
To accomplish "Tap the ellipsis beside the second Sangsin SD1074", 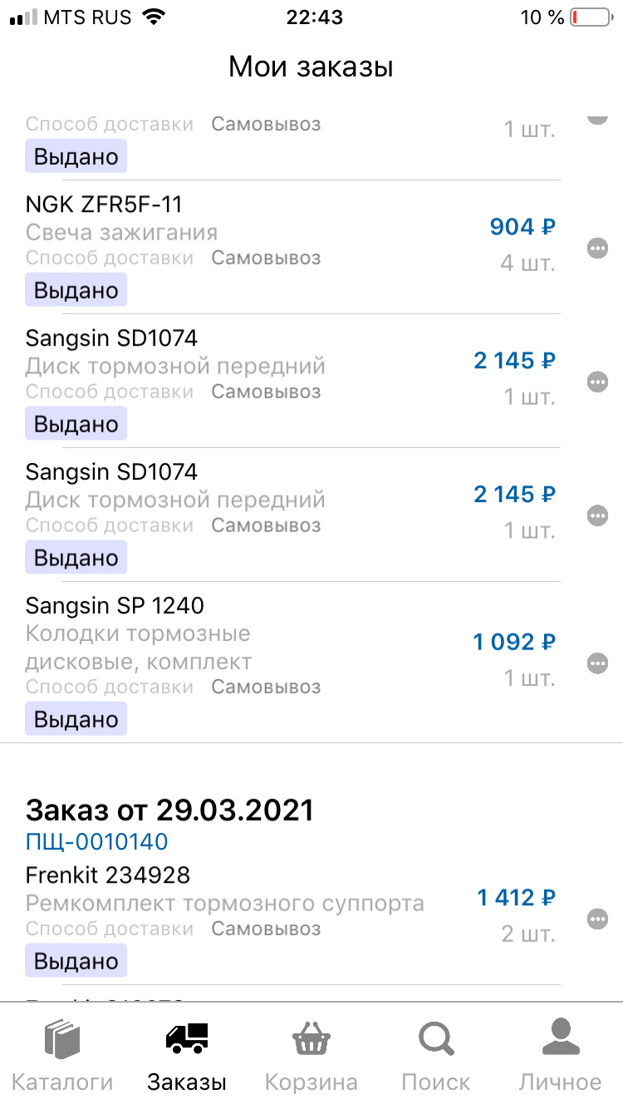I will pyautogui.click(x=597, y=515).
